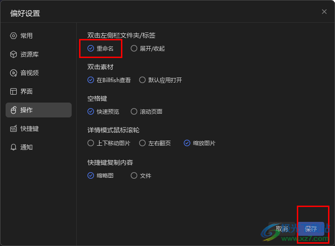This screenshot has width=335, height=246.
Task: Go to 快捷键 settings
Action: 39,129
